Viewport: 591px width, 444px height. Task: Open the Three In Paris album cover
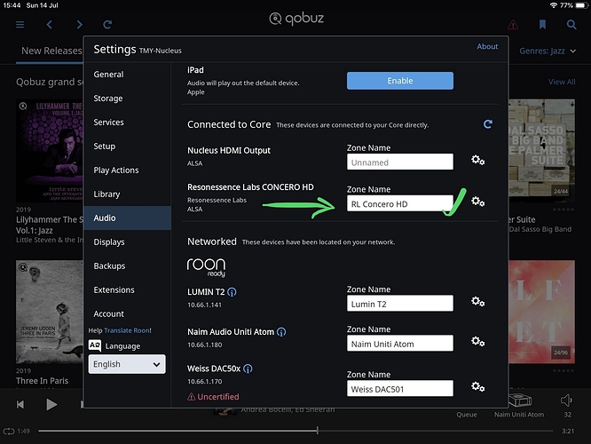tap(50, 312)
